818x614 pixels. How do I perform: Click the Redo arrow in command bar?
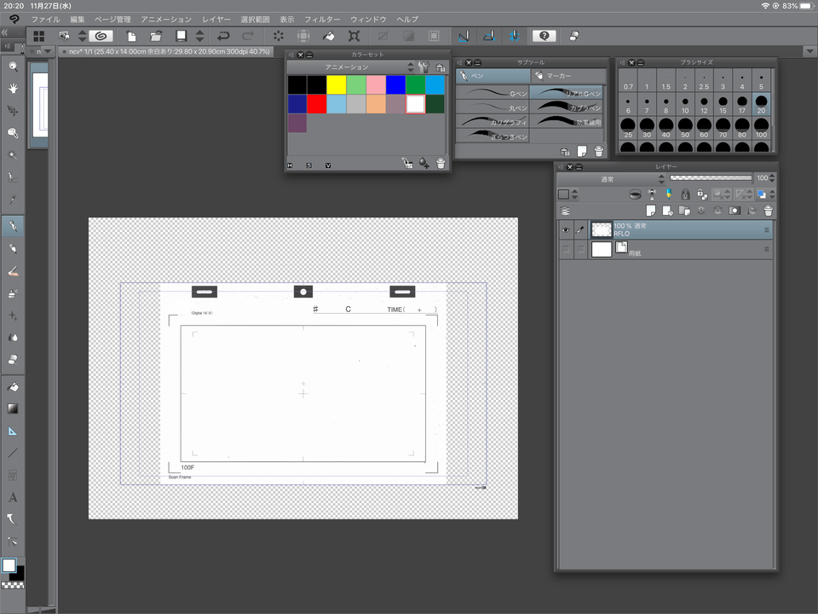pyautogui.click(x=248, y=36)
